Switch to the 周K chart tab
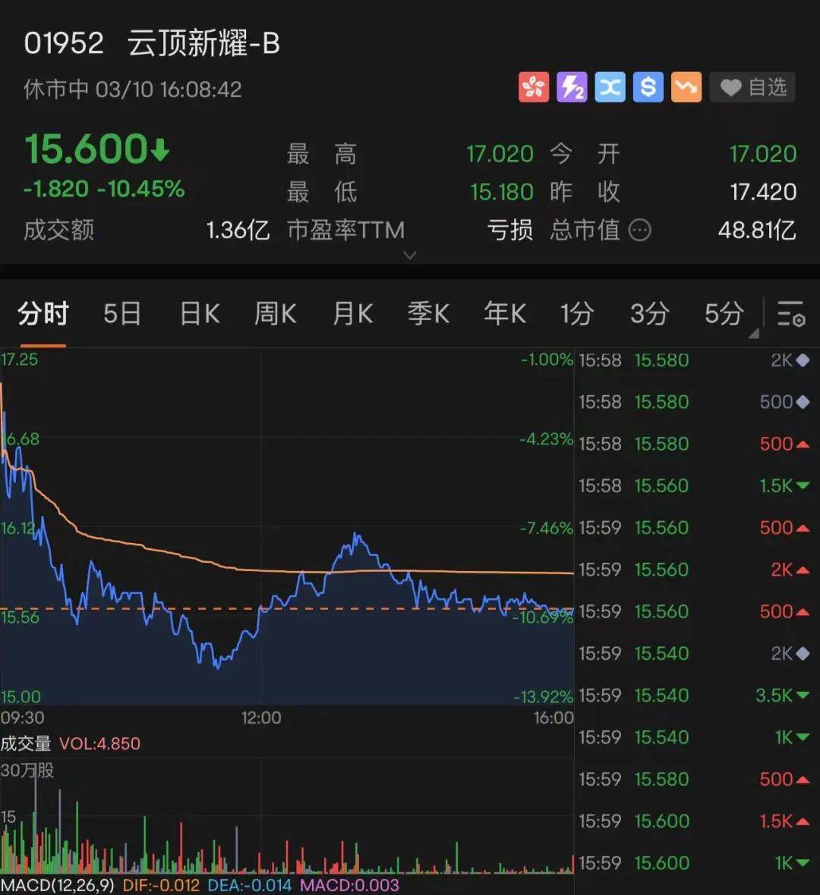 (276, 314)
